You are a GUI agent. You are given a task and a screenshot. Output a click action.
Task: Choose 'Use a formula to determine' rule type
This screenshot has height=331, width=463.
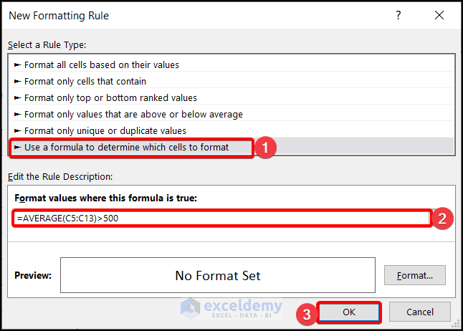tap(126, 147)
